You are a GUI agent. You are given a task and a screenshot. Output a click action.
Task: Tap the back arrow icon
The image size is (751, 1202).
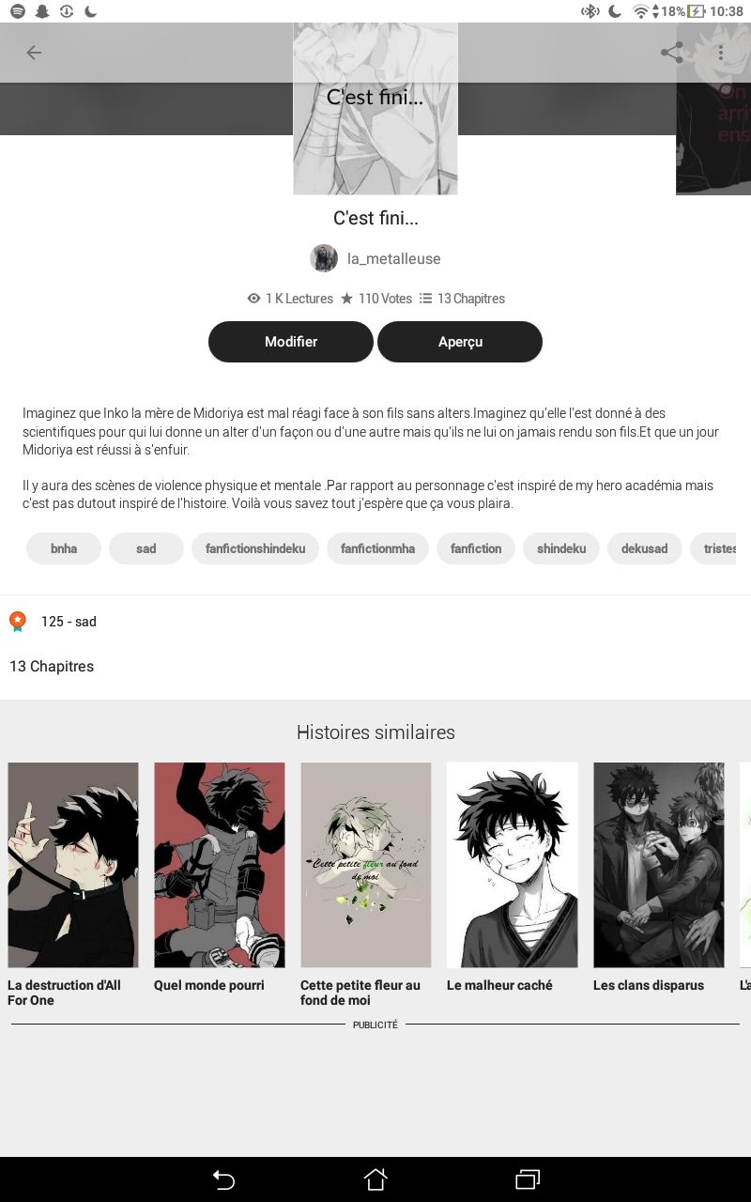tap(34, 53)
